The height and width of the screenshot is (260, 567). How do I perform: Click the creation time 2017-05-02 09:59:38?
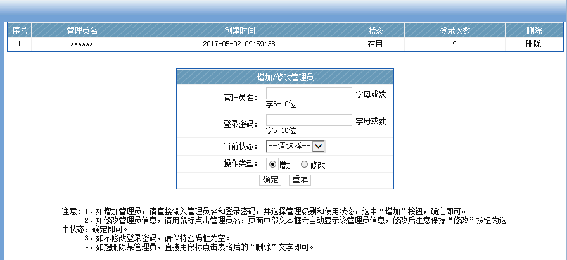tap(239, 44)
